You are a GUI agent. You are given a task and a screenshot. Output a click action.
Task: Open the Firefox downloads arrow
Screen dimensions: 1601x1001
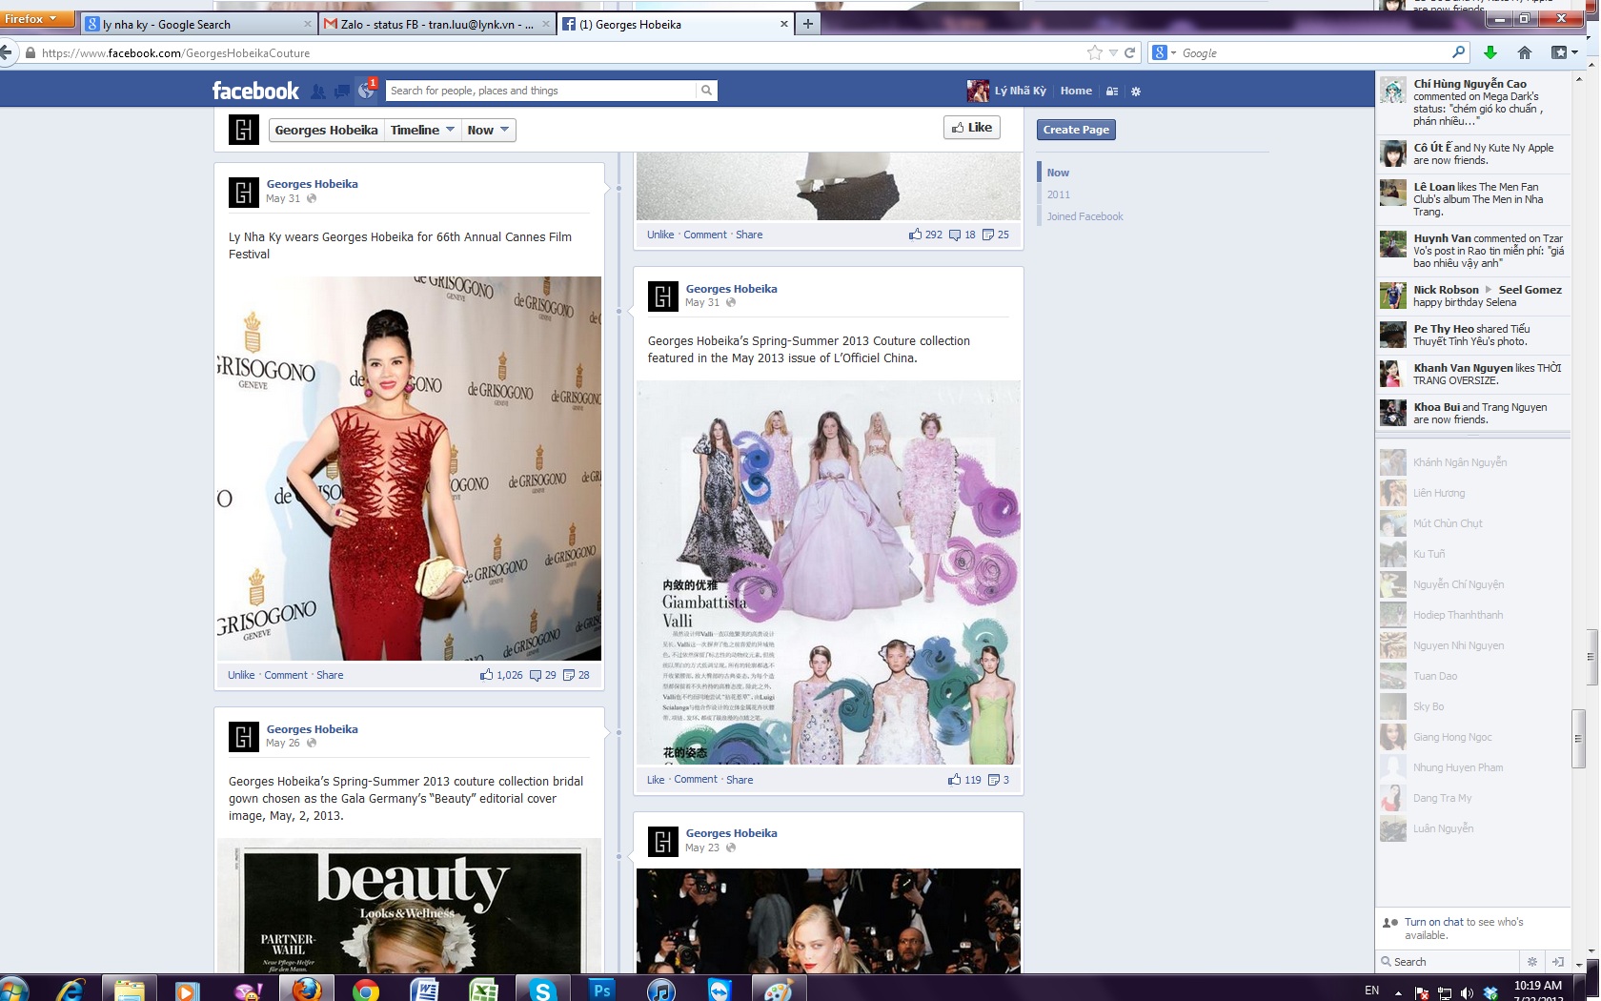click(x=1490, y=52)
